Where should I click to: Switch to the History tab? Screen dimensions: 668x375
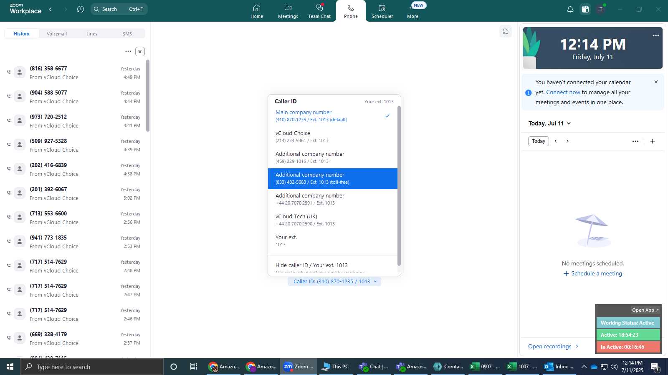coord(22,34)
